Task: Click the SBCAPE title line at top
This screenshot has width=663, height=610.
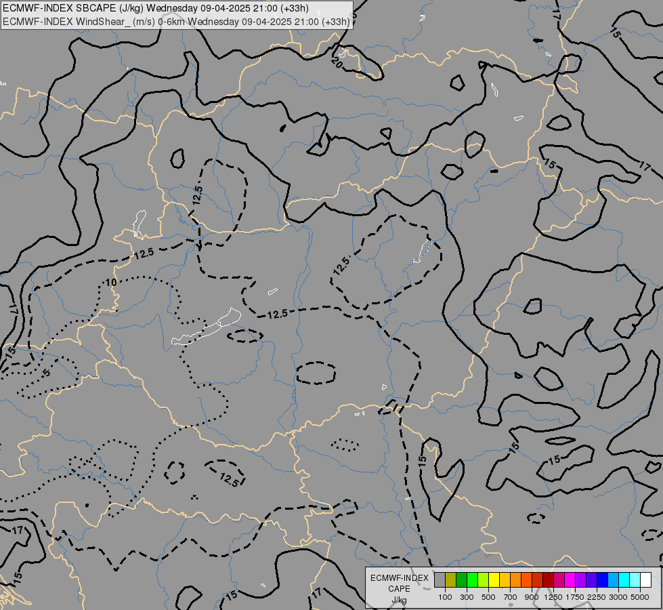Action: tap(156, 8)
